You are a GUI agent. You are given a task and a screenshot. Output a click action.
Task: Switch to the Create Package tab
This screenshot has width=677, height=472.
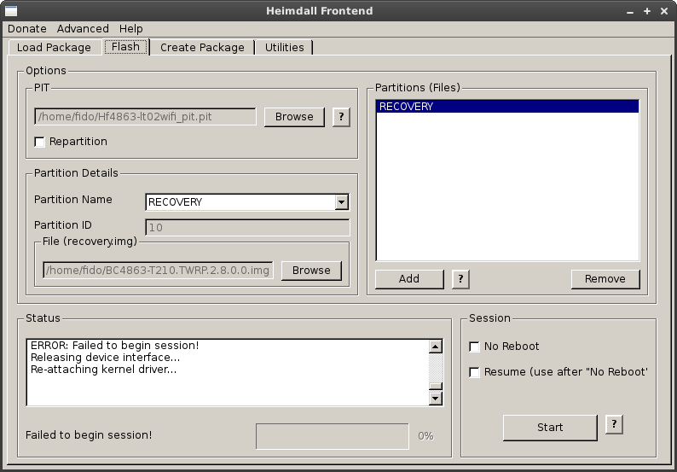tap(202, 48)
